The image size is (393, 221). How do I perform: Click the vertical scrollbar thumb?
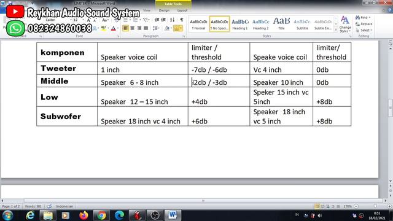tap(391, 108)
